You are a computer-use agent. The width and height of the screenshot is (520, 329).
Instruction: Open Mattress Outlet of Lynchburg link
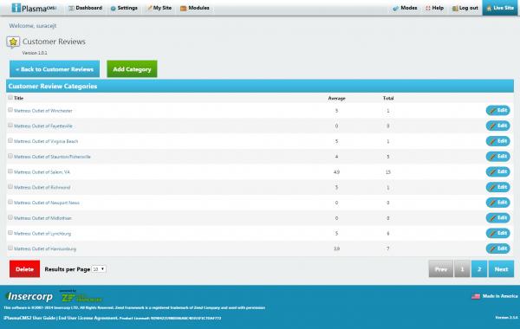(x=42, y=233)
